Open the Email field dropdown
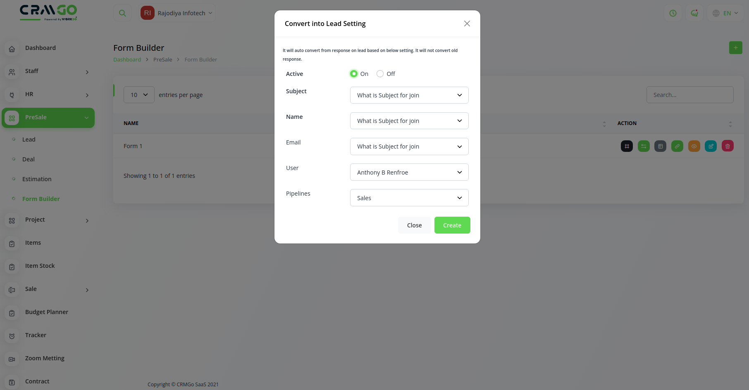The height and width of the screenshot is (390, 749). click(x=409, y=147)
